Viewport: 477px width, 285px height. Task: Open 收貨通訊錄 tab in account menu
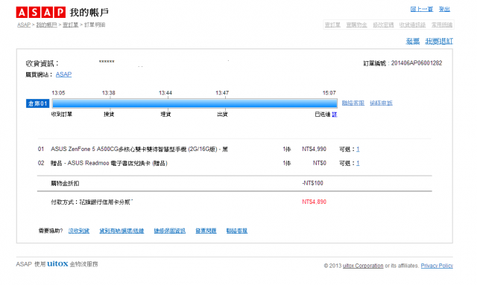[x=412, y=25]
